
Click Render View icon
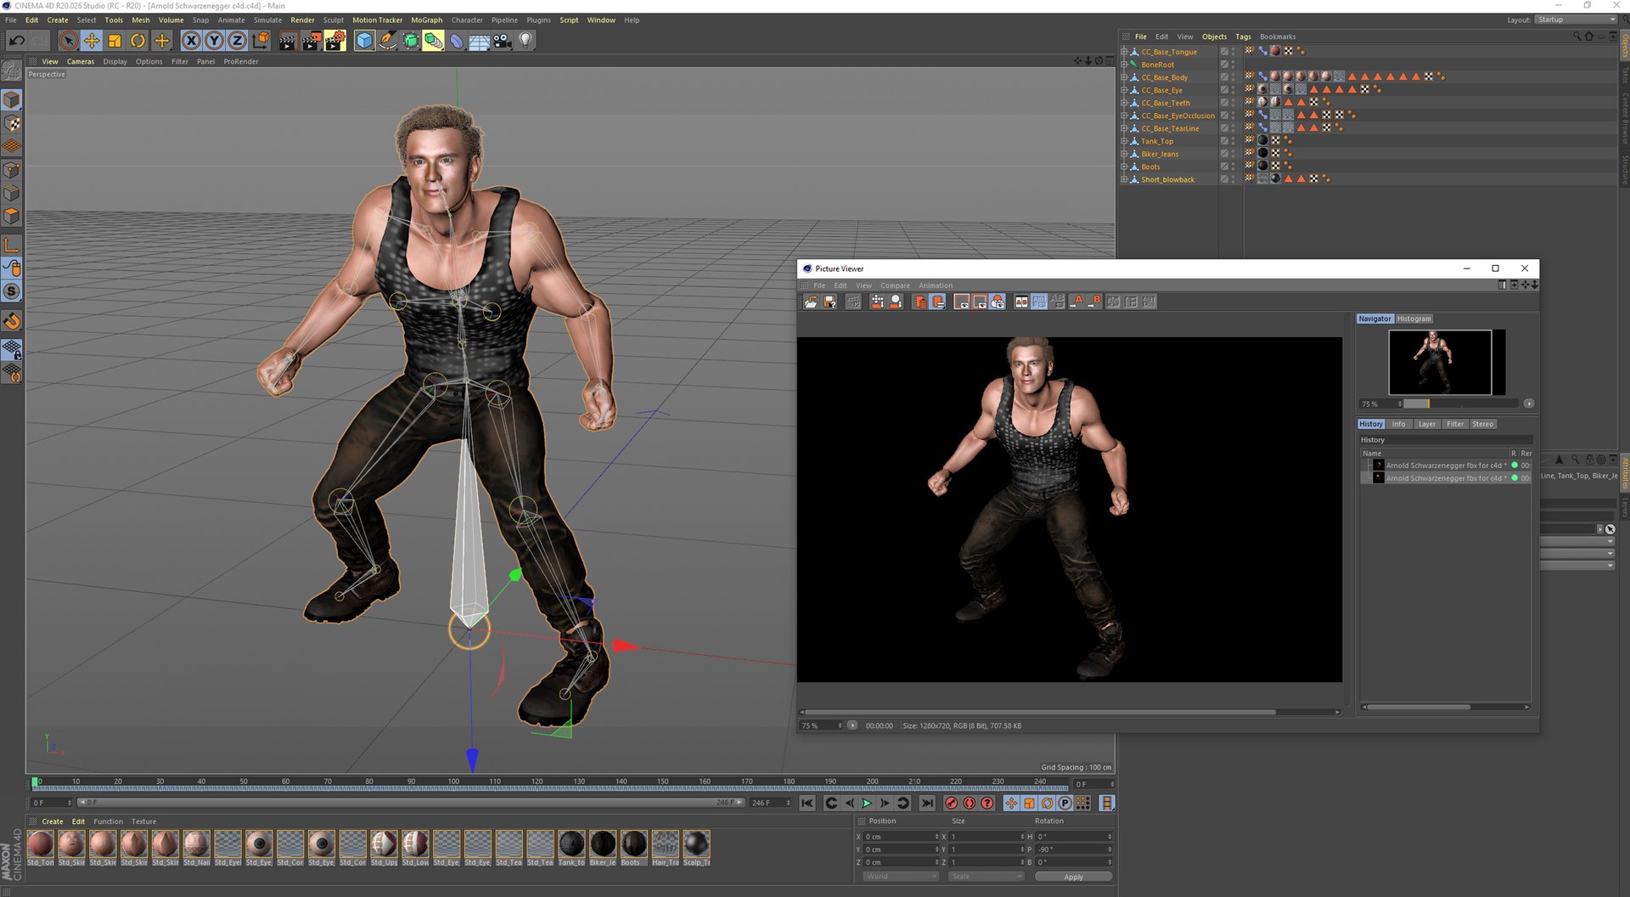click(288, 40)
